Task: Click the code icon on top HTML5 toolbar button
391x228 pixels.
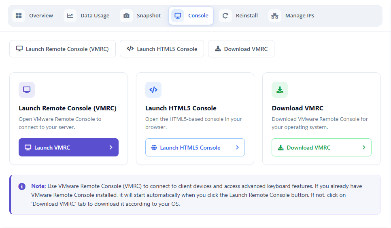Action: 130,49
